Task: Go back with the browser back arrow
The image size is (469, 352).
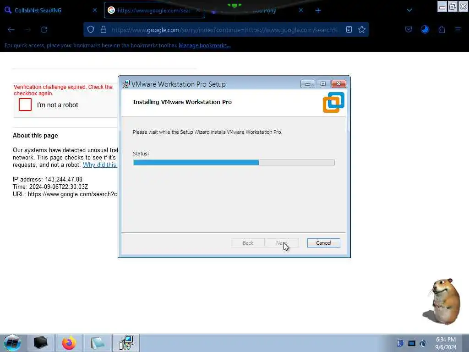Action: (11, 30)
